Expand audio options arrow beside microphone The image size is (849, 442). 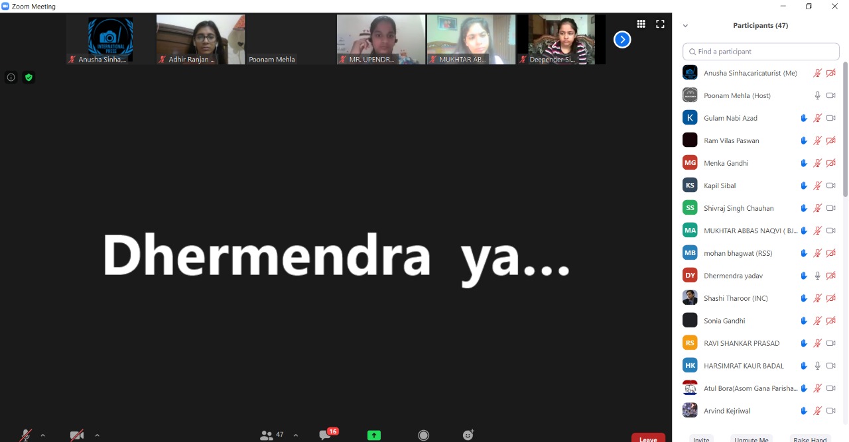[43, 435]
